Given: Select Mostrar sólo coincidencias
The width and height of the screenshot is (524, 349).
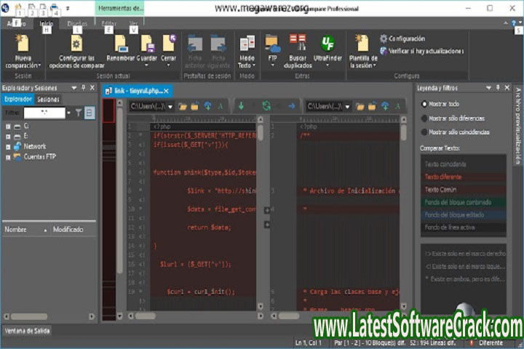Looking at the screenshot, I should click(x=424, y=132).
